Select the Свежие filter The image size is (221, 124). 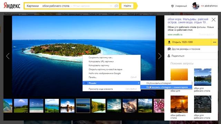click(x=30, y=14)
